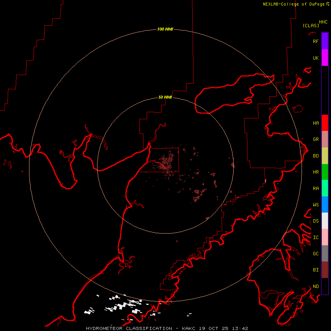This screenshot has width=331, height=331.
Task: Click the UK legend label
Action: point(316,58)
